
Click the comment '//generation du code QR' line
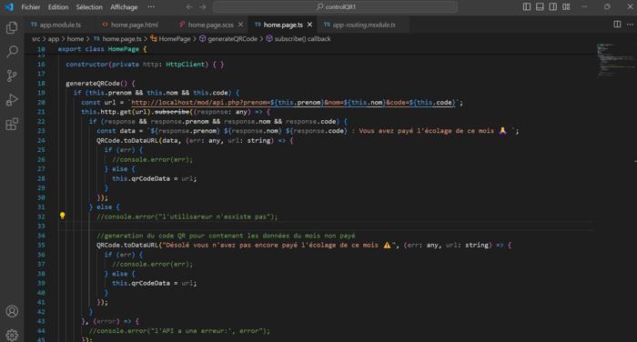226,236
